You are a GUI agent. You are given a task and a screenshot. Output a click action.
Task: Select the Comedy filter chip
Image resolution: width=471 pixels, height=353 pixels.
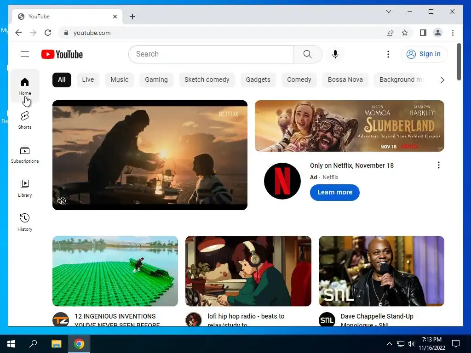point(299,80)
